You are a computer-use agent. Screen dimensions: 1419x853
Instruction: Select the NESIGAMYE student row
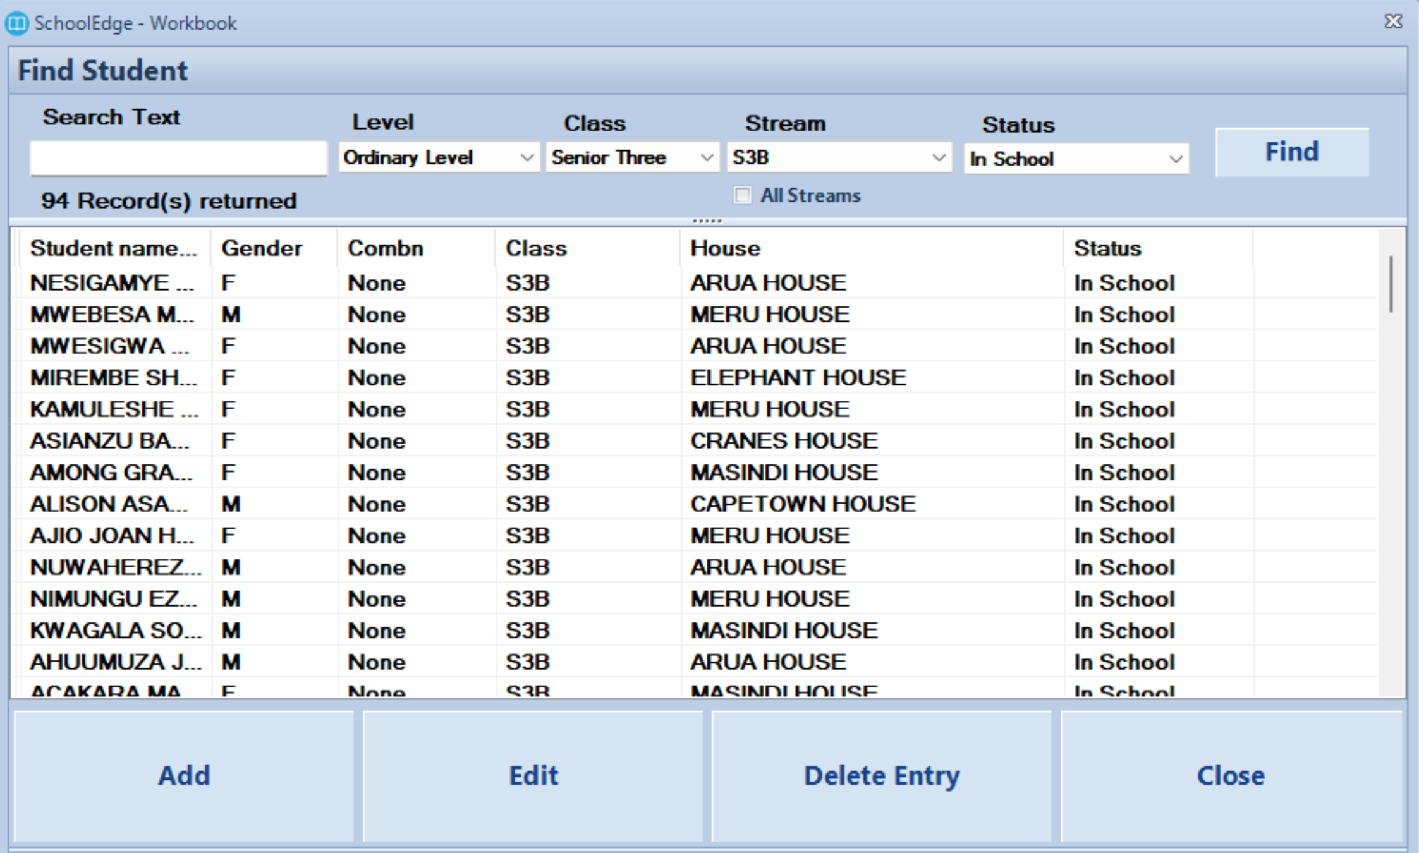point(111,282)
